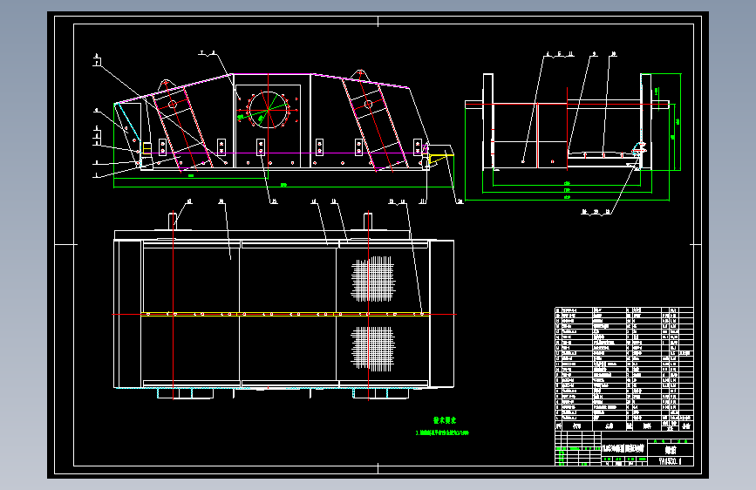756x490 pixels.
Task: Pick the yellow bracket at the front view's discharge end
Action: tap(441, 158)
